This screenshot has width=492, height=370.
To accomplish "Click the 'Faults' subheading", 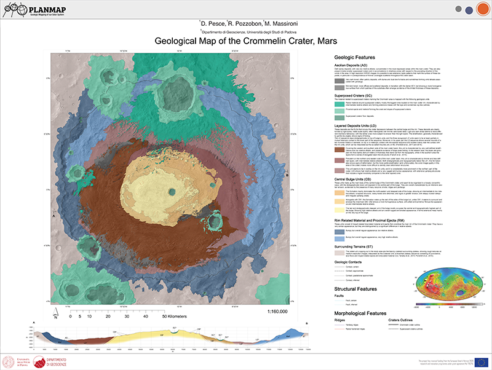I will tap(339, 296).
